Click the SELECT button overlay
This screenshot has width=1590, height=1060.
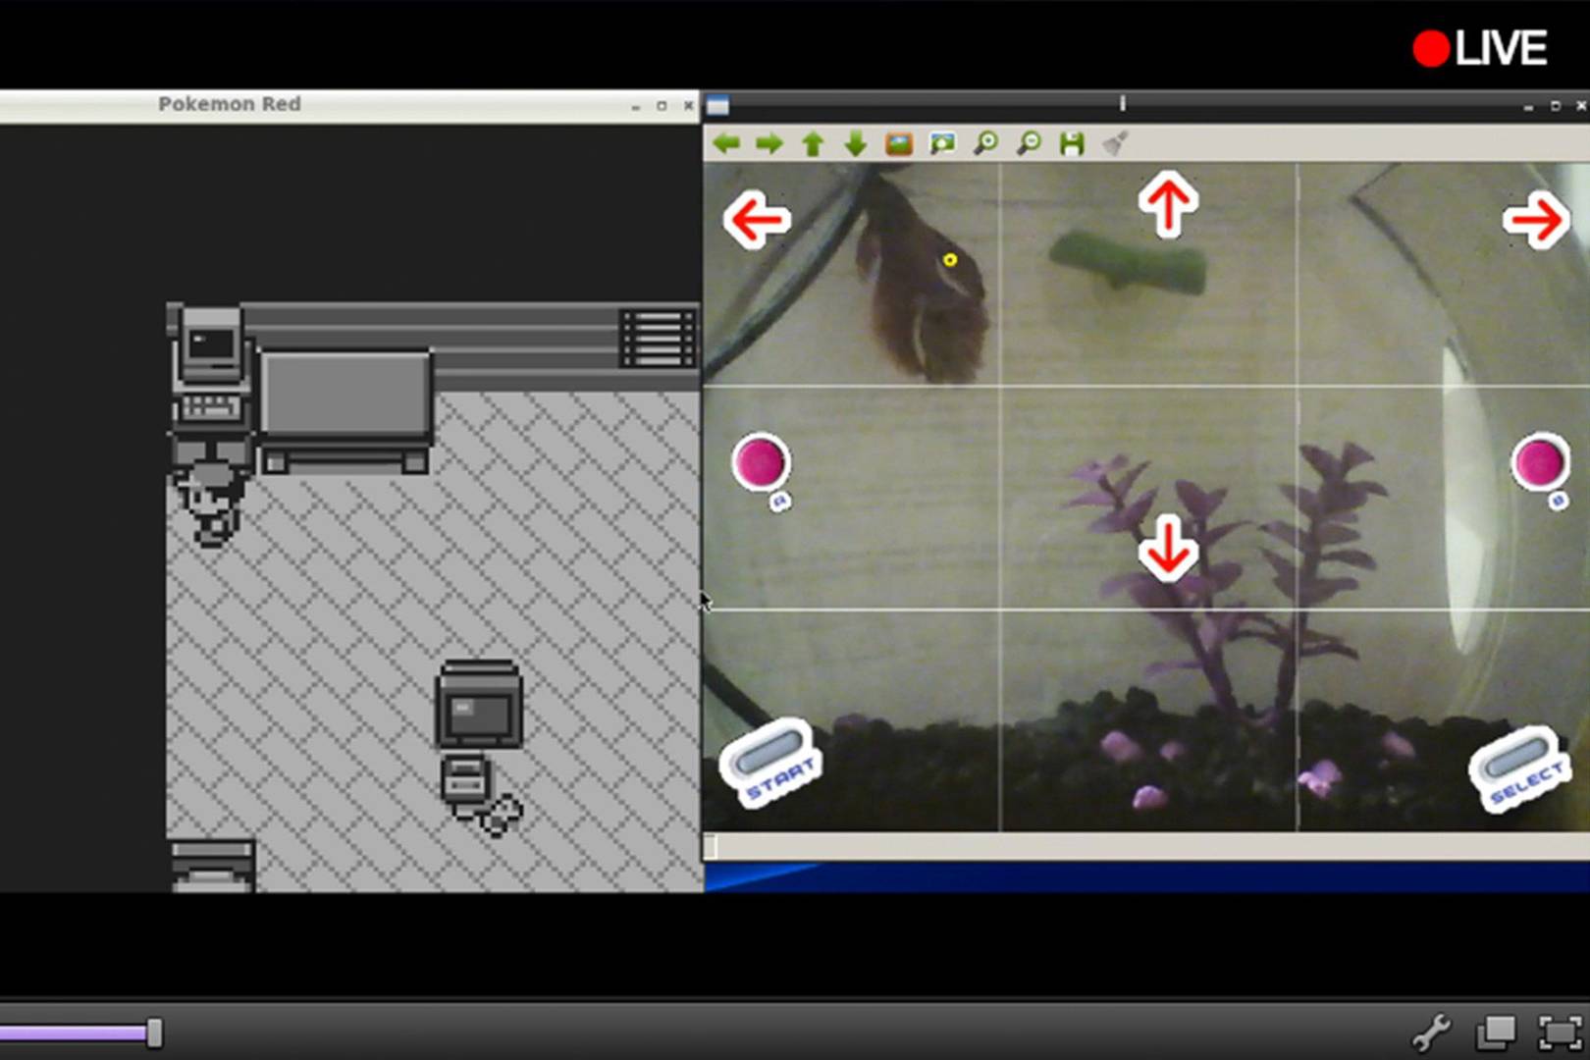(x=1520, y=768)
